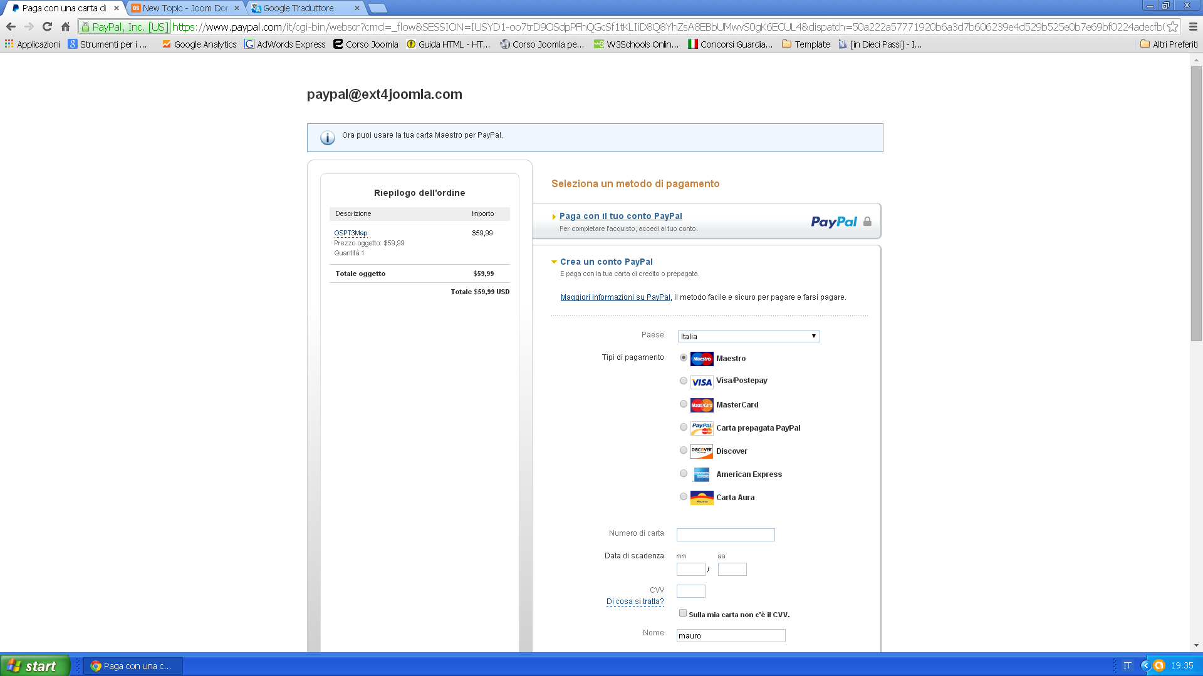The width and height of the screenshot is (1203, 676).
Task: Click the IT language indicator in tray
Action: pos(1127,665)
